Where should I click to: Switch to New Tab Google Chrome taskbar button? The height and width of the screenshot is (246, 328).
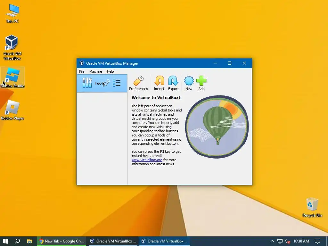click(61, 241)
